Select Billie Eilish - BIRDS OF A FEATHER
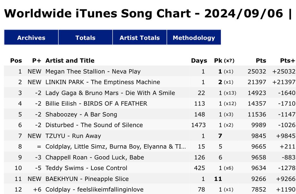Screen dimensions: 296x194 point(96,104)
